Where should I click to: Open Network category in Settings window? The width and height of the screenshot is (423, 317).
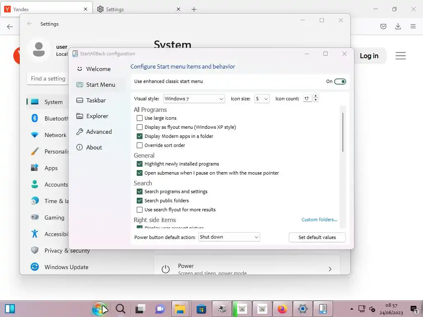[48, 135]
